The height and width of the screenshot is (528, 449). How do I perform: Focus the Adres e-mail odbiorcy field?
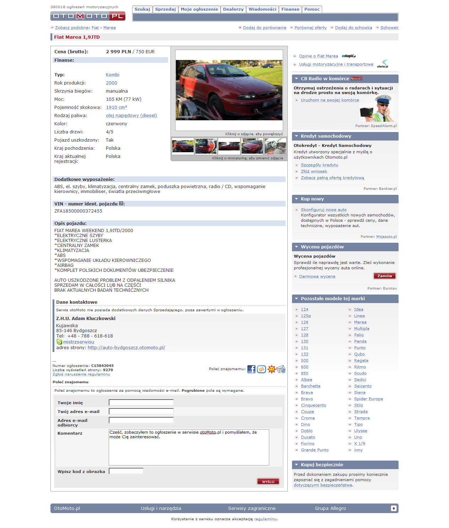point(141,420)
